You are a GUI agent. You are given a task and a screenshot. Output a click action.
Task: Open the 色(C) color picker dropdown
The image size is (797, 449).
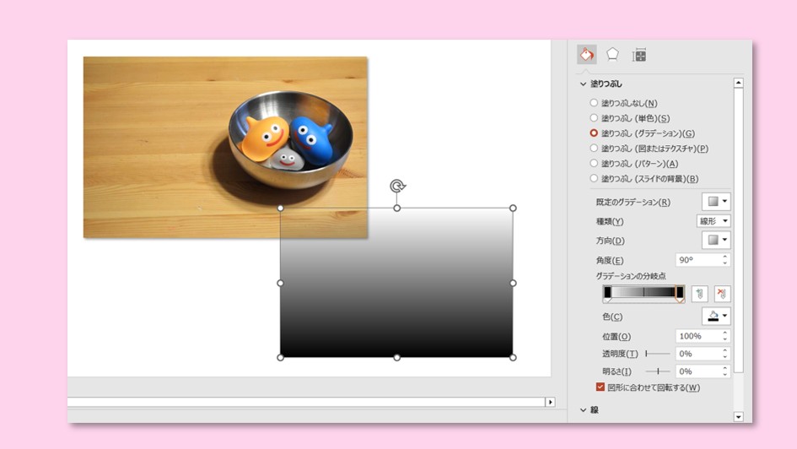[x=716, y=316]
